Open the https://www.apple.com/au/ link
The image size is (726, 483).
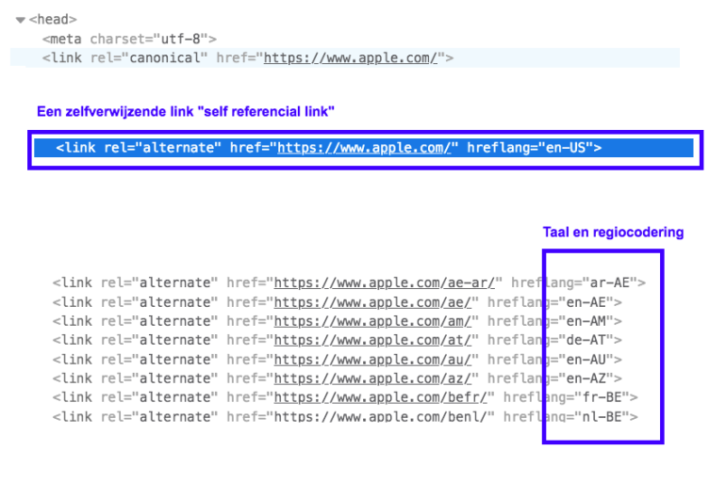(x=372, y=359)
